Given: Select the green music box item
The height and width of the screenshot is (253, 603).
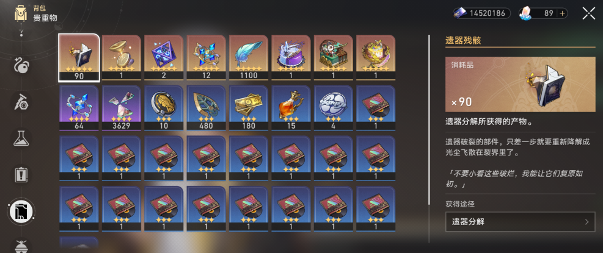Looking at the screenshot, I should pos(333,57).
